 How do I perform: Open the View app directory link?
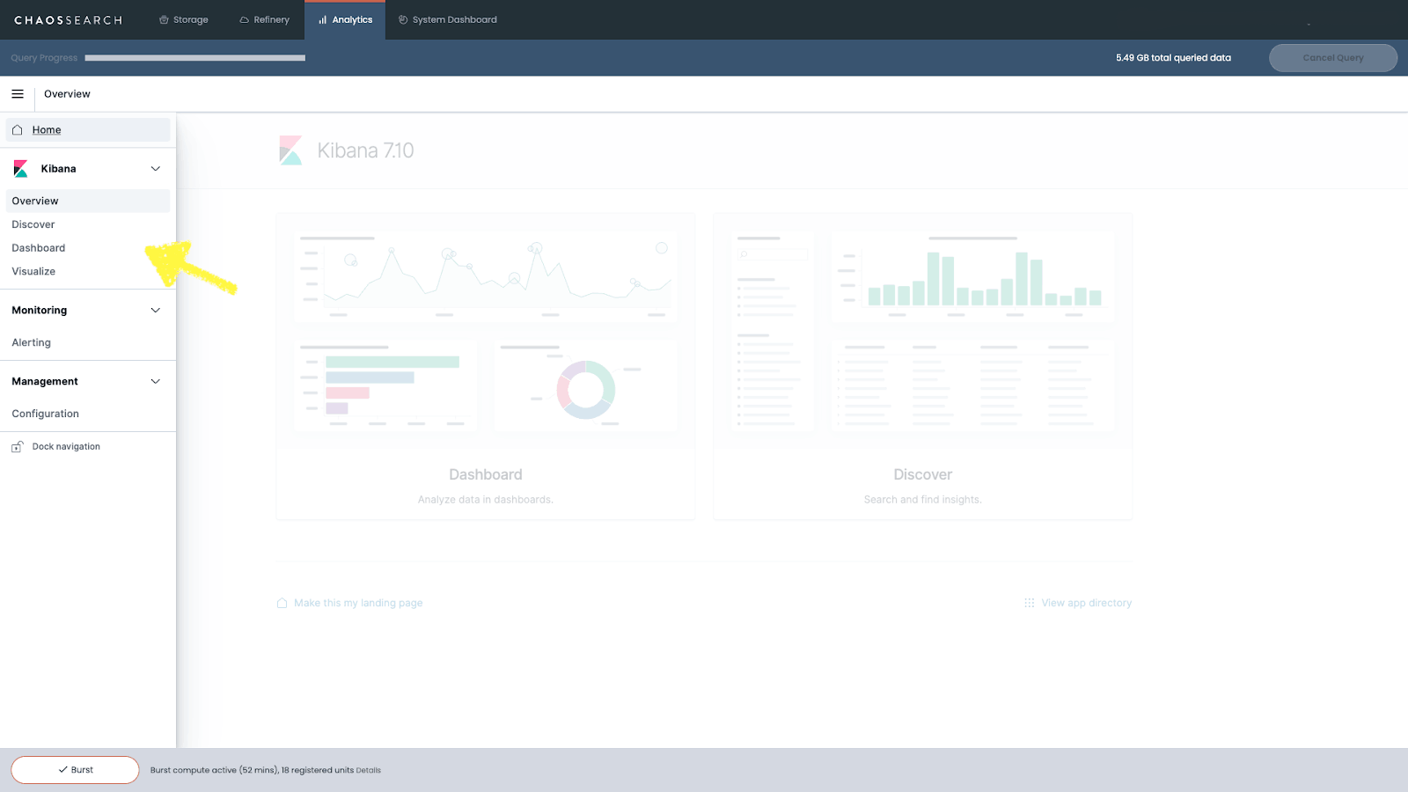coord(1086,603)
